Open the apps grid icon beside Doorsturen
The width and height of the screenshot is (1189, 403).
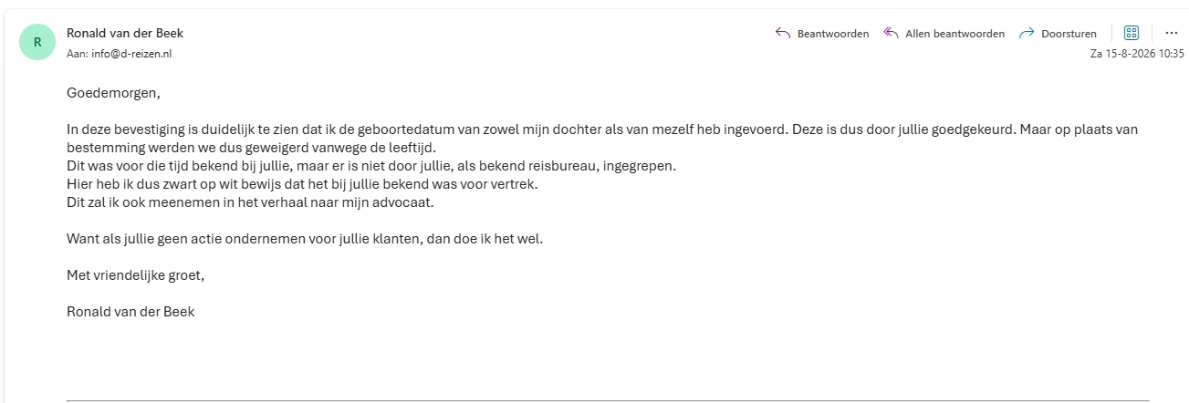(1132, 33)
